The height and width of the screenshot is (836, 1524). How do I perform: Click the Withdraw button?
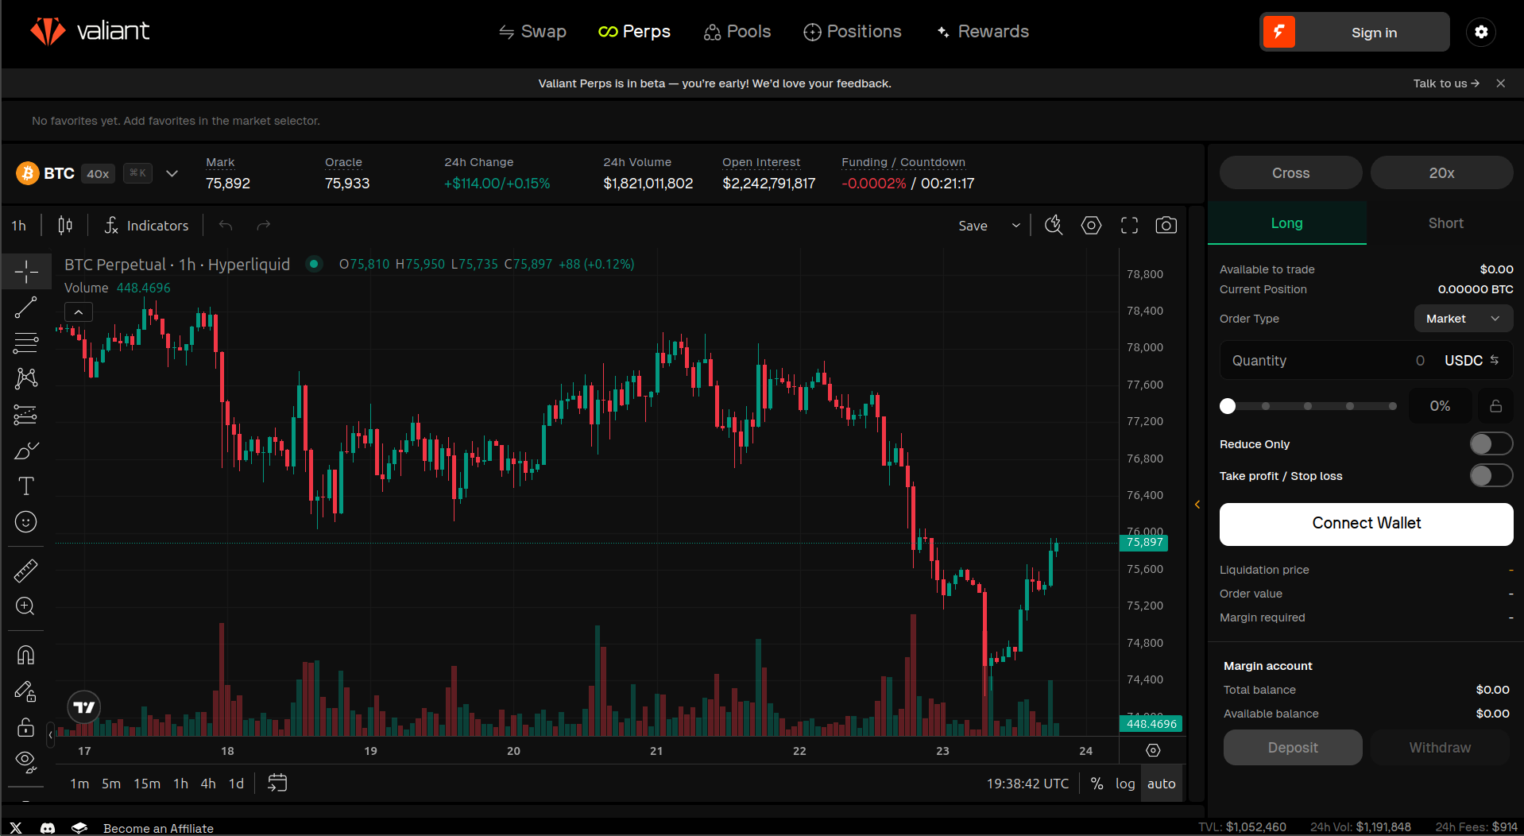(x=1440, y=747)
